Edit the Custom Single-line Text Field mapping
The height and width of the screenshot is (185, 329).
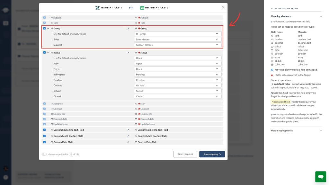(x=128, y=130)
